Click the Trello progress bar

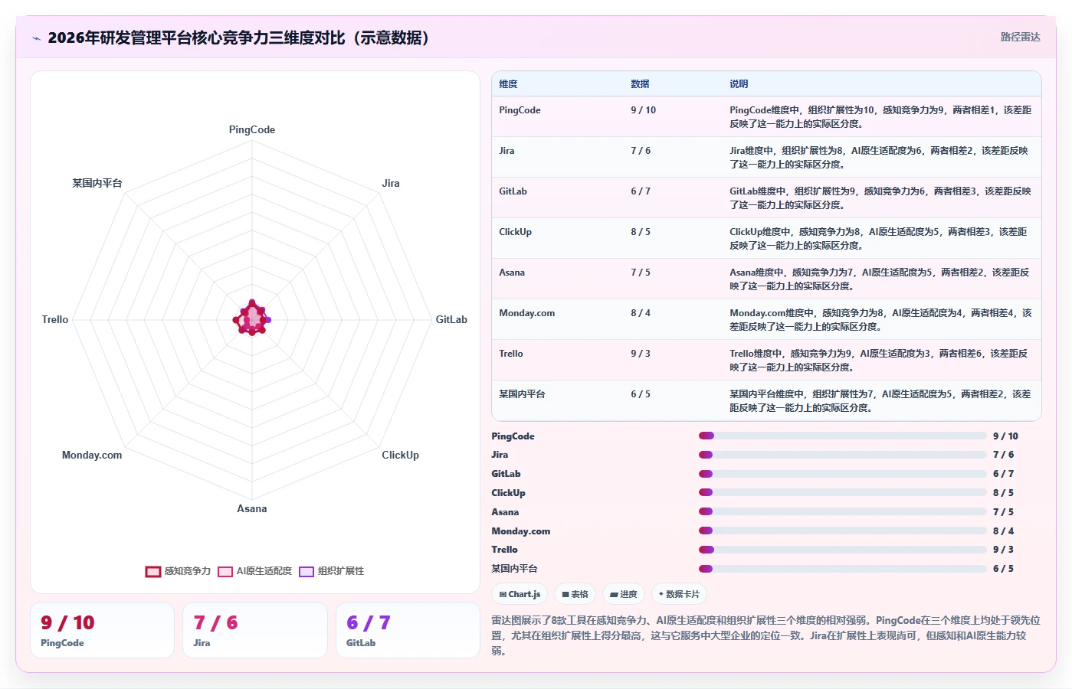[843, 550]
